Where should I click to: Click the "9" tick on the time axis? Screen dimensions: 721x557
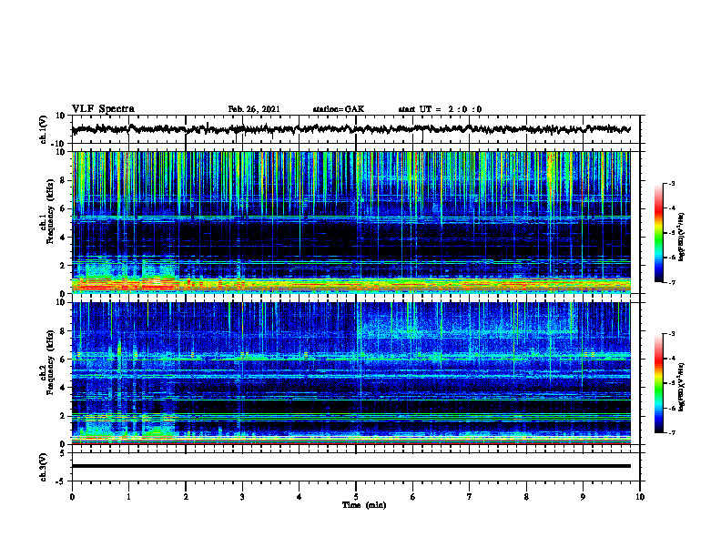click(x=583, y=497)
